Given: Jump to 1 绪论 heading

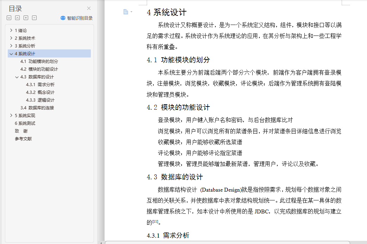Looking at the screenshot, I should 21,31.
